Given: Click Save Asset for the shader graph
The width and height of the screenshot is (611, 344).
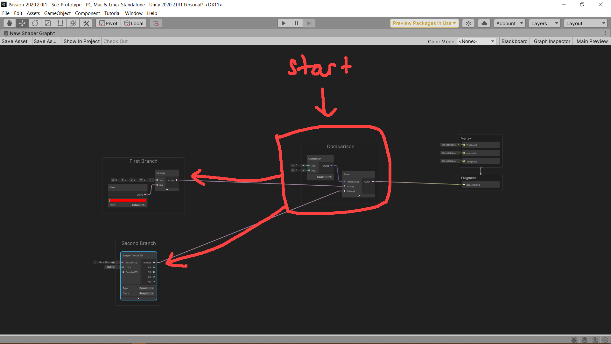Looking at the screenshot, I should tap(14, 41).
